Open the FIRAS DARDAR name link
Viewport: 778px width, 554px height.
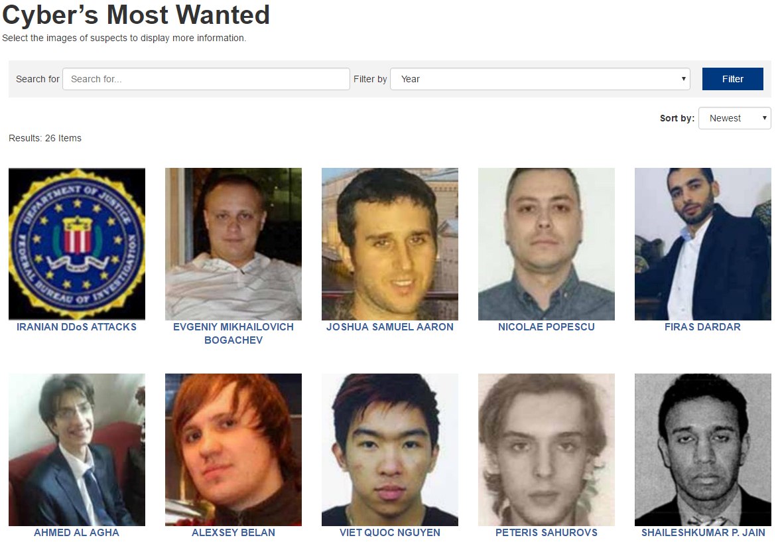click(x=702, y=326)
